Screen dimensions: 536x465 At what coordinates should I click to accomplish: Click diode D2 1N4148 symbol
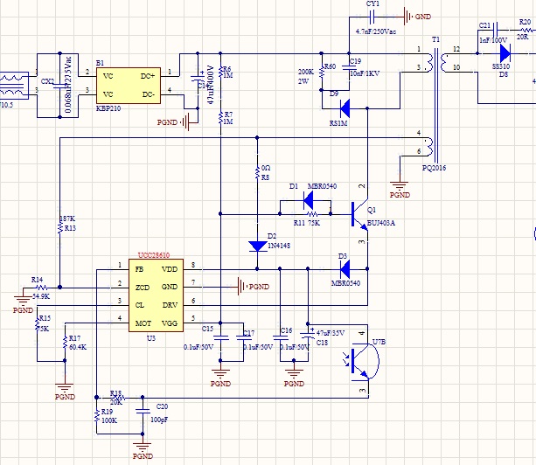[x=256, y=246]
